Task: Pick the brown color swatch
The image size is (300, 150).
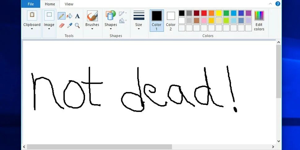Action: coord(196,20)
